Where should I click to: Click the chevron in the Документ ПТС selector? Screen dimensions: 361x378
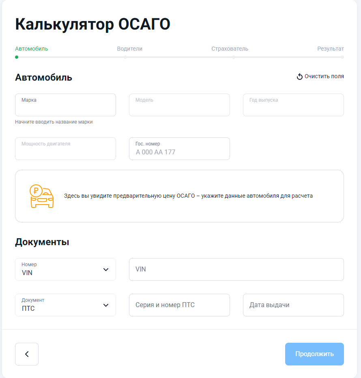click(106, 305)
